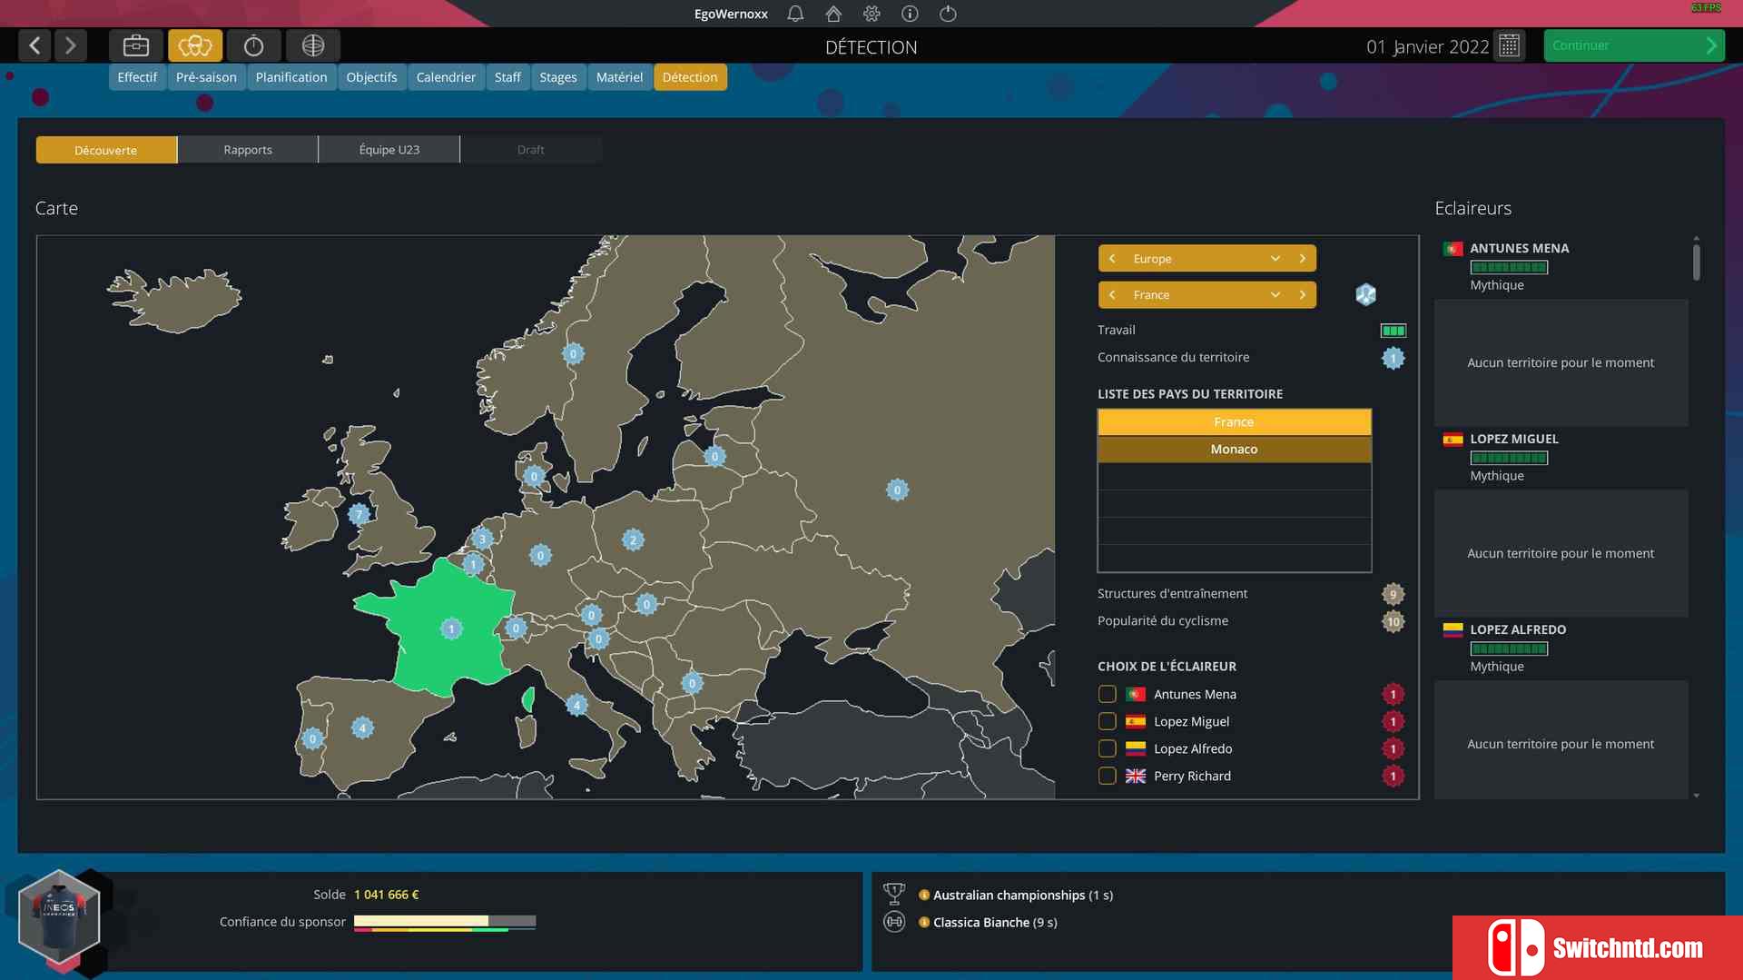
Task: Open the Calendrier menu tab
Action: [x=446, y=77]
